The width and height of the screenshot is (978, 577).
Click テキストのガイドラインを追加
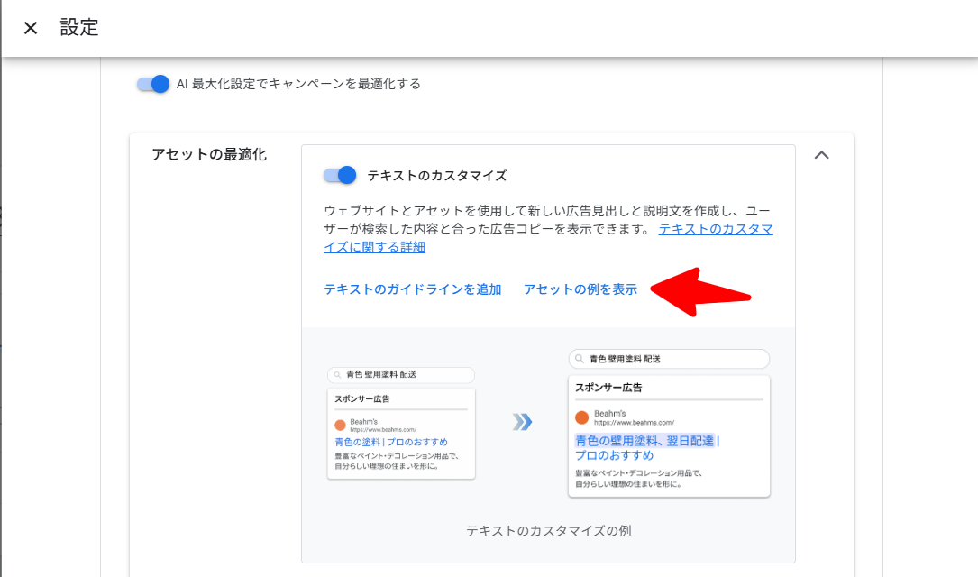(412, 289)
